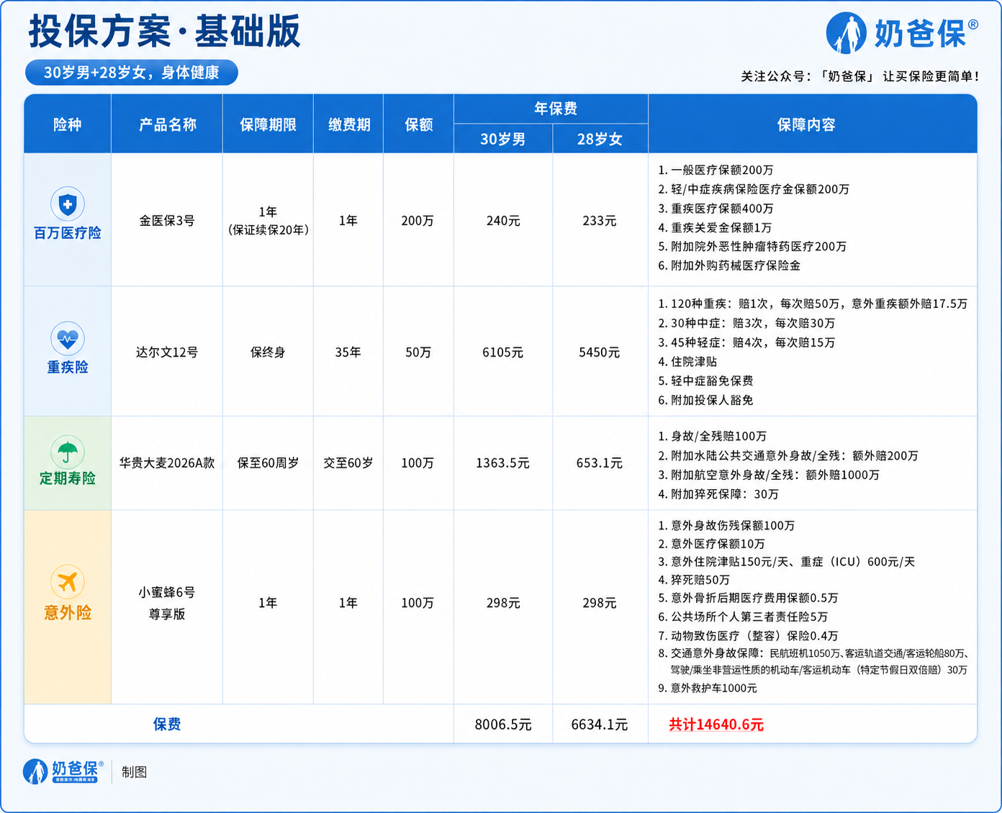Click the 保障期限 column header
This screenshot has height=813, width=1002.
click(x=268, y=124)
